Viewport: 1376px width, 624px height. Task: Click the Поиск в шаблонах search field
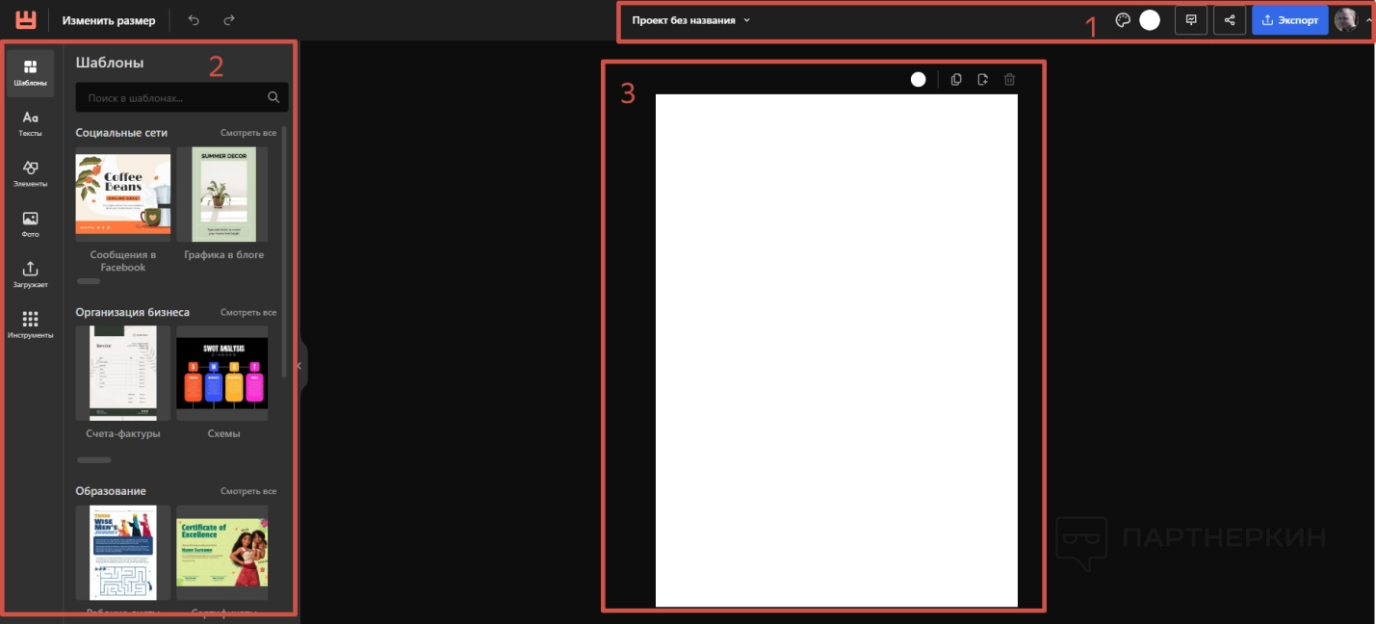pyautogui.click(x=173, y=97)
